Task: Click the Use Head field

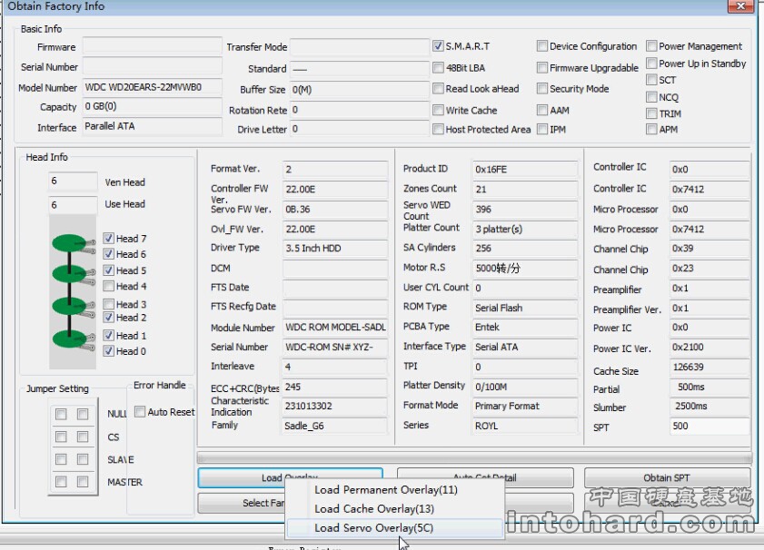Action: tap(73, 205)
